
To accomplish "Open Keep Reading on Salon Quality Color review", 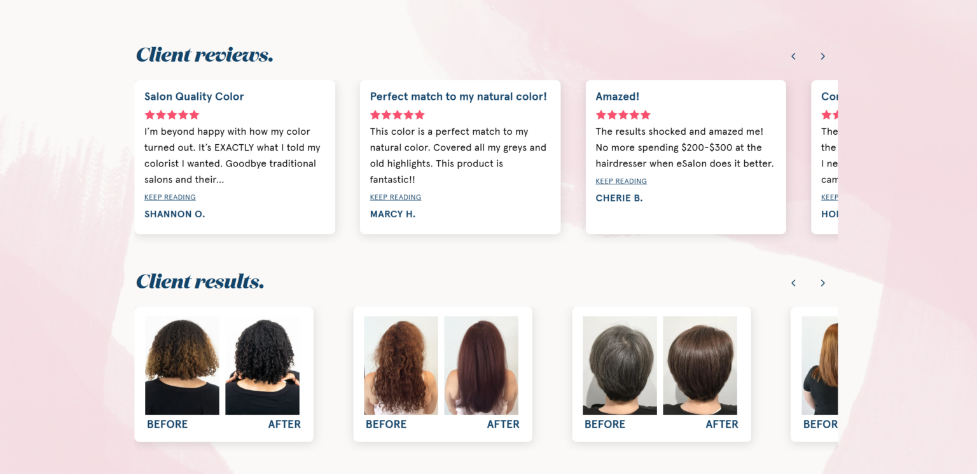I will 170,198.
